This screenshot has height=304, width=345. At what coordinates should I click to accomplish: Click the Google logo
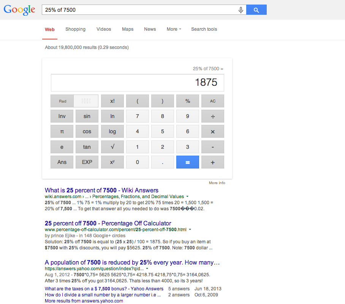pyautogui.click(x=19, y=9)
